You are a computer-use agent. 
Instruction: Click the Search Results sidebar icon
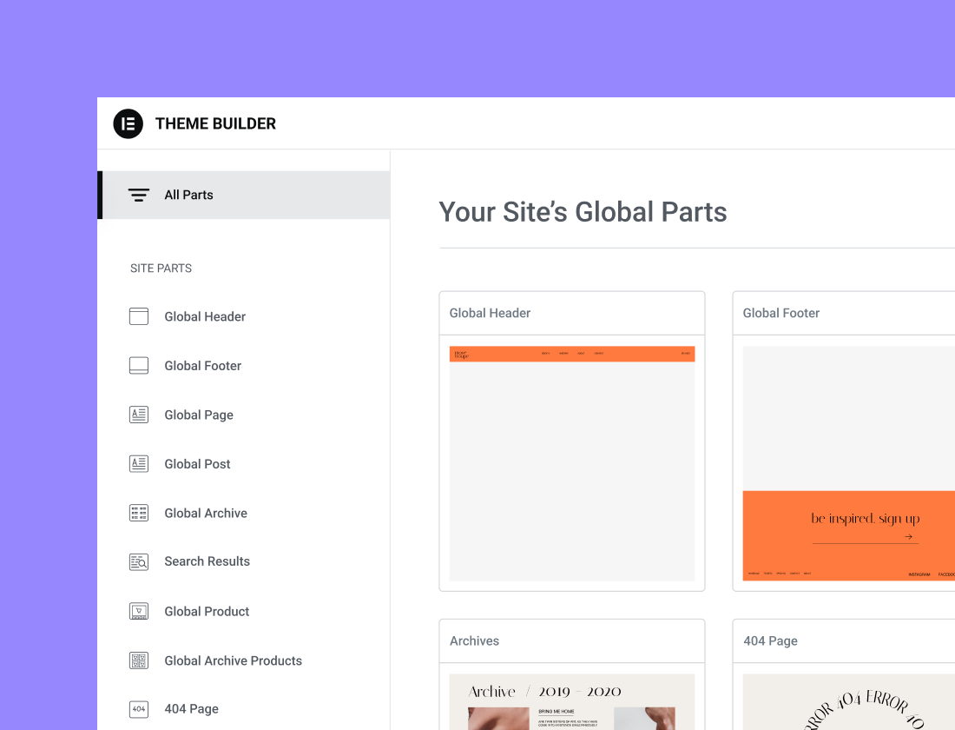click(x=139, y=561)
